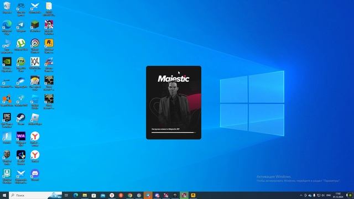Image resolution: width=354 pixels, height=199 pixels.
Task: Open Task View on the taskbar
Action: [66, 195]
